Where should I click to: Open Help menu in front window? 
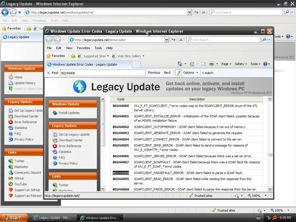(110, 48)
